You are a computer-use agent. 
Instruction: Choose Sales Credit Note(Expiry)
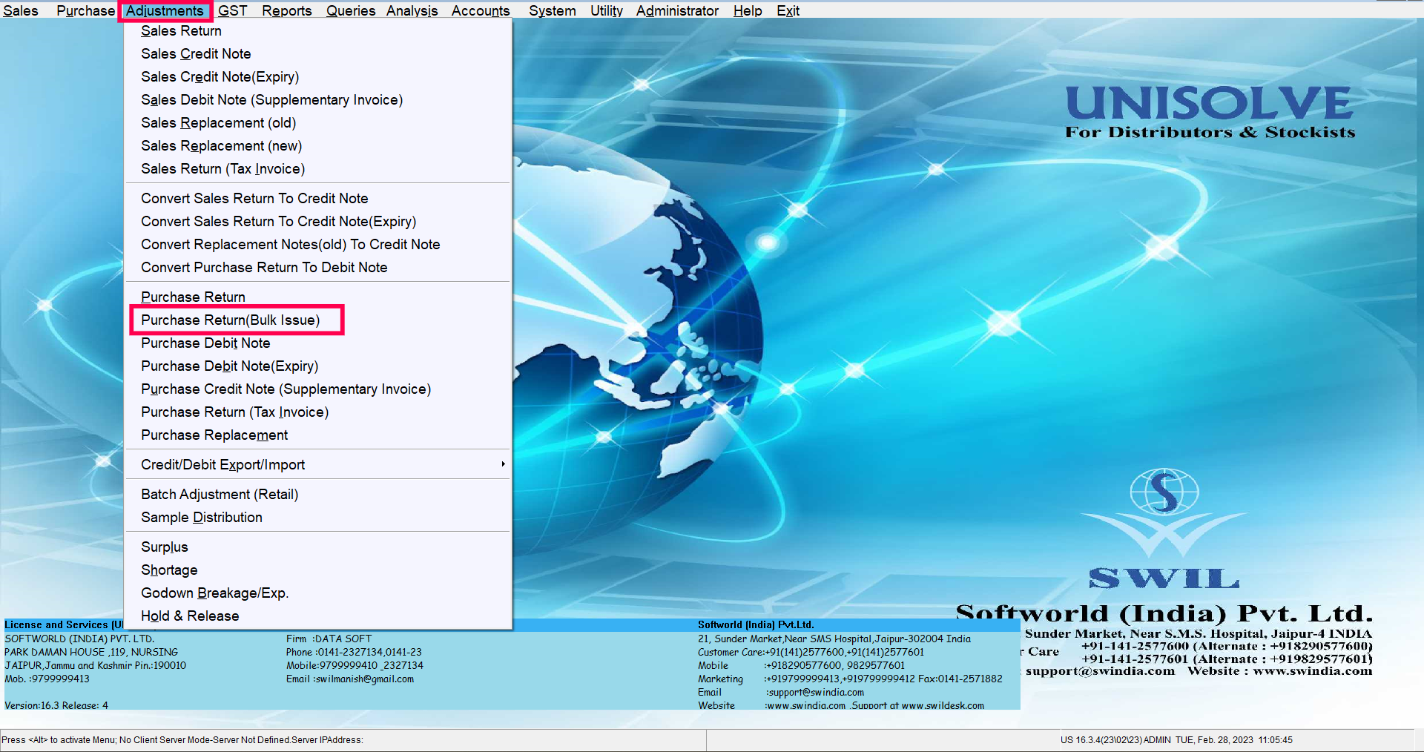tap(318, 77)
